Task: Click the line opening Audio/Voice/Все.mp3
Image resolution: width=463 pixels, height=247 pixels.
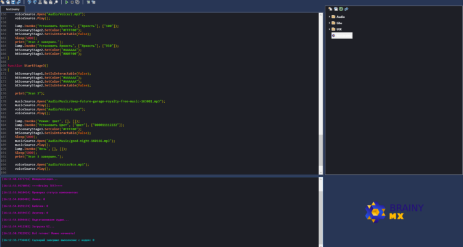Action: click(x=52, y=165)
